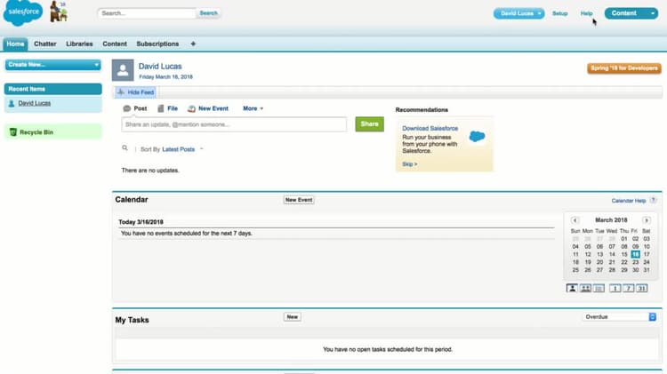This screenshot has width=667, height=374.
Task: Switch to single user calendar view
Action: pos(572,288)
